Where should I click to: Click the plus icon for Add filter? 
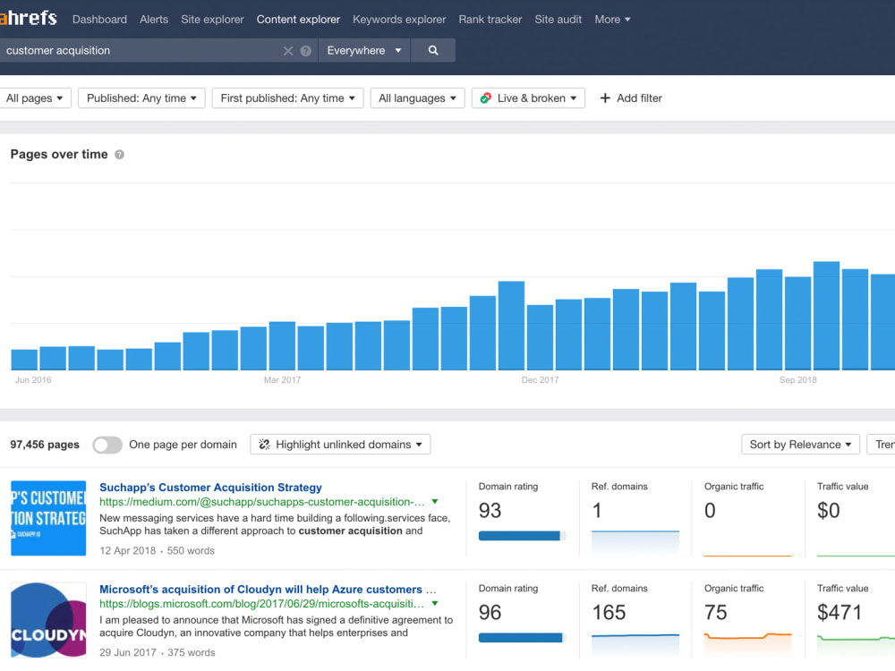click(605, 98)
